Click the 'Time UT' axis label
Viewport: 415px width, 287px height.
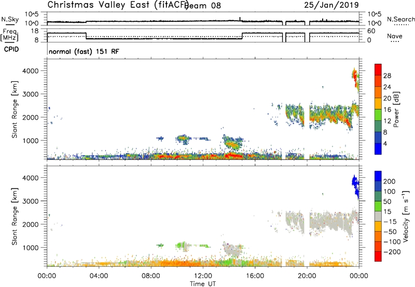pos(203,283)
